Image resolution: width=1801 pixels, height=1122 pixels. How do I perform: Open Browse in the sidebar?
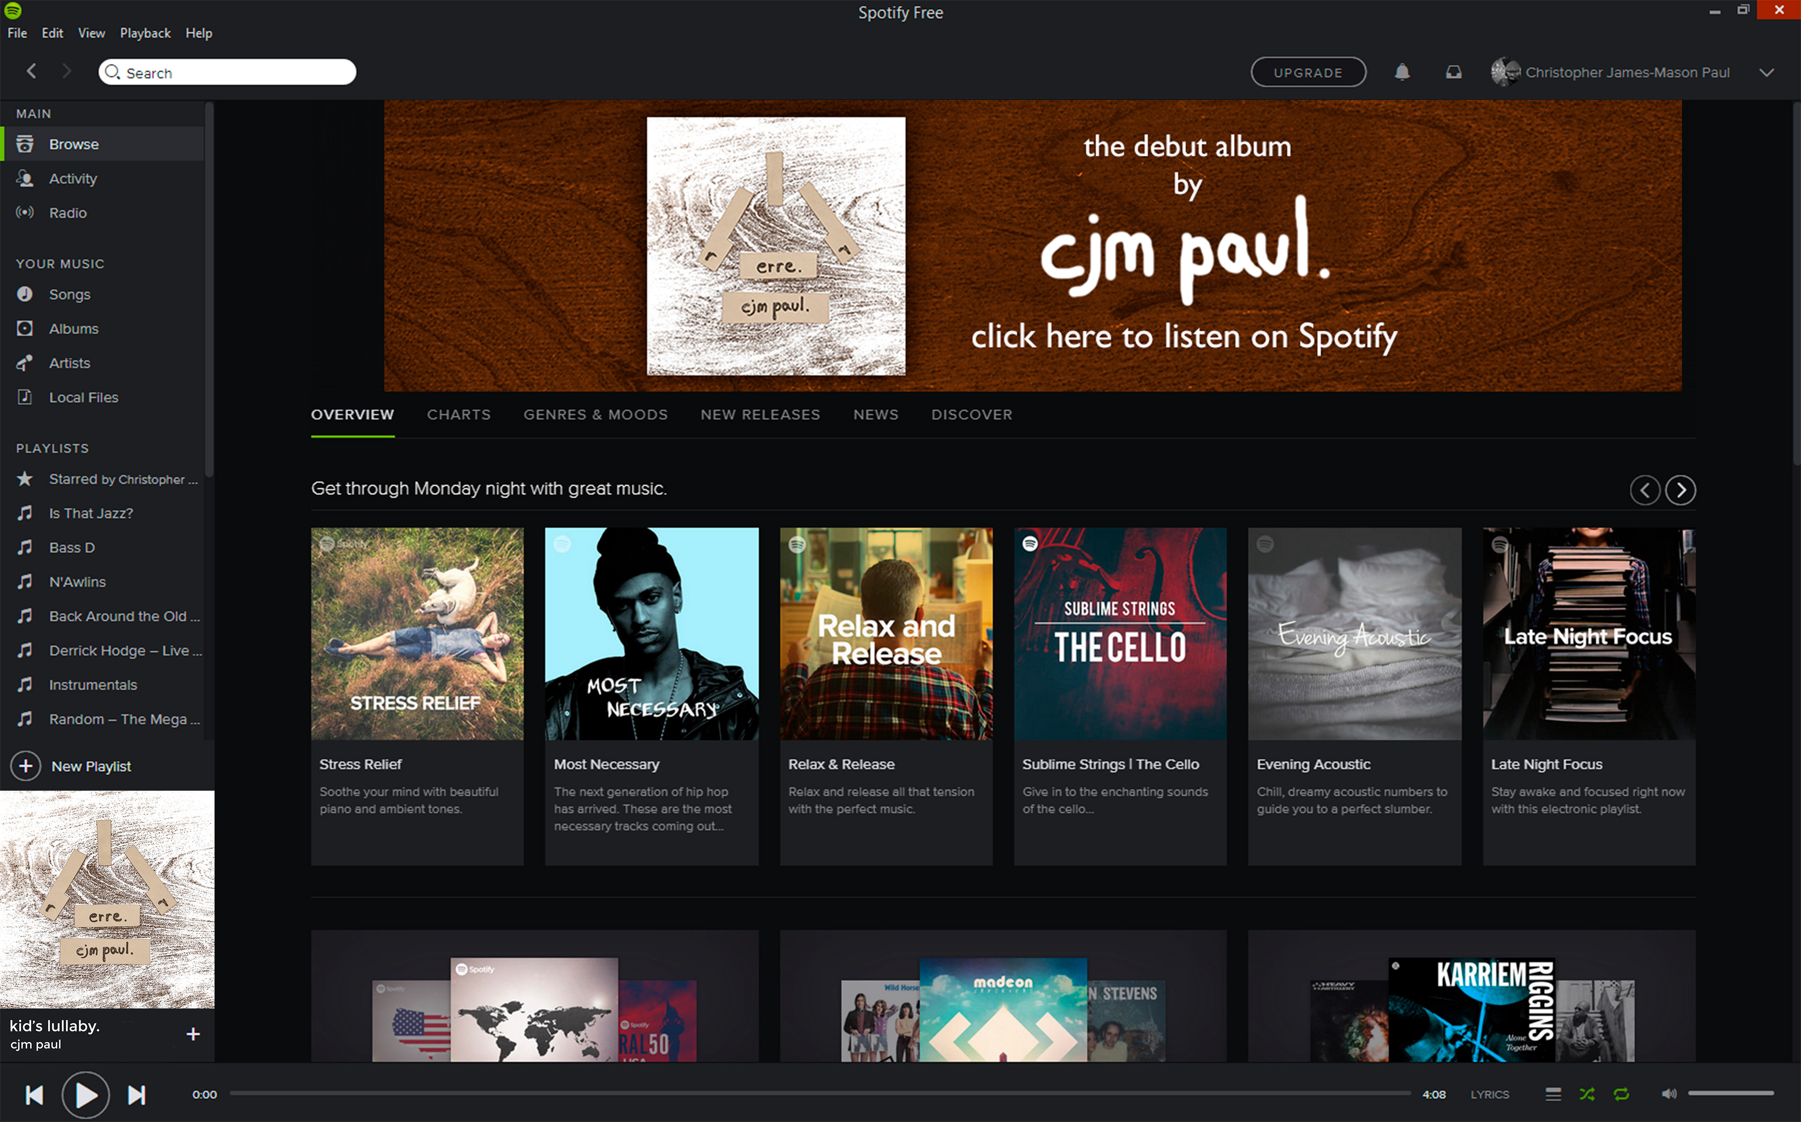(102, 144)
